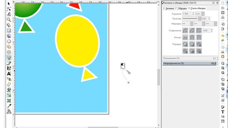Click the Cut scissors icon
Viewport: 228px width, 128px height.
click(223, 52)
